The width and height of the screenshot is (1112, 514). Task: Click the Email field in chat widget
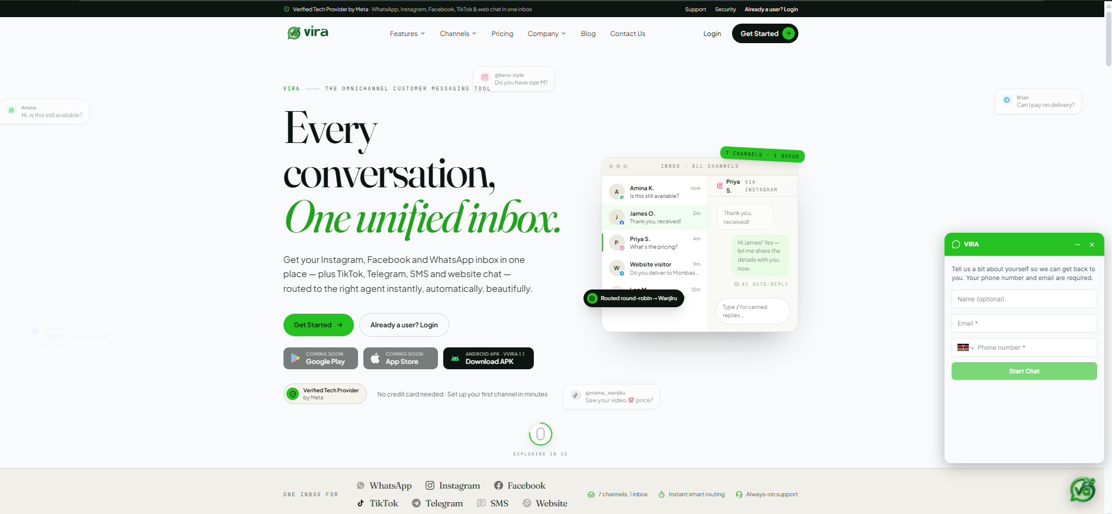[x=1024, y=323]
